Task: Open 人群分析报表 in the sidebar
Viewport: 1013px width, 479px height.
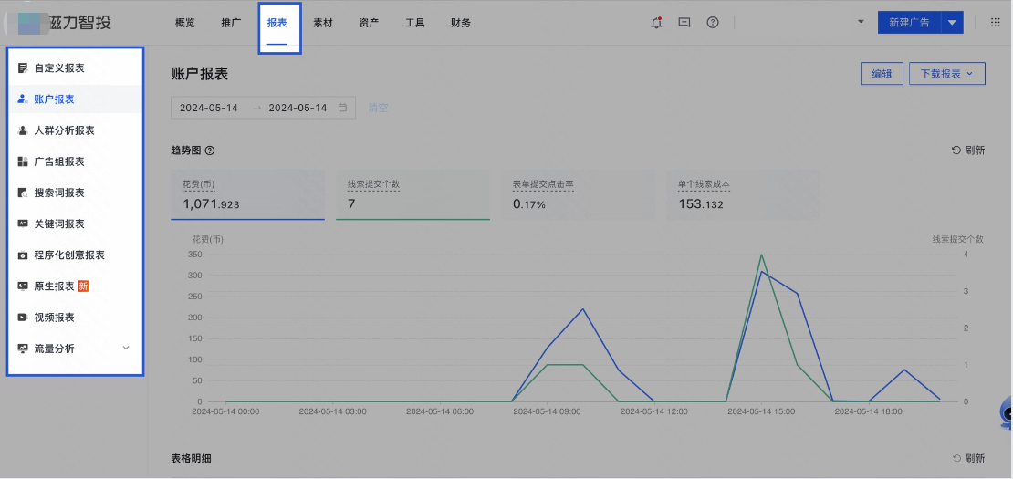Action: [64, 130]
